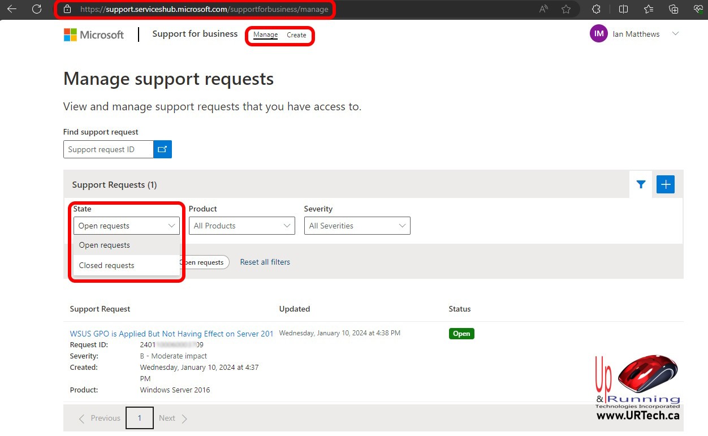Click the browser back arrow

12,9
